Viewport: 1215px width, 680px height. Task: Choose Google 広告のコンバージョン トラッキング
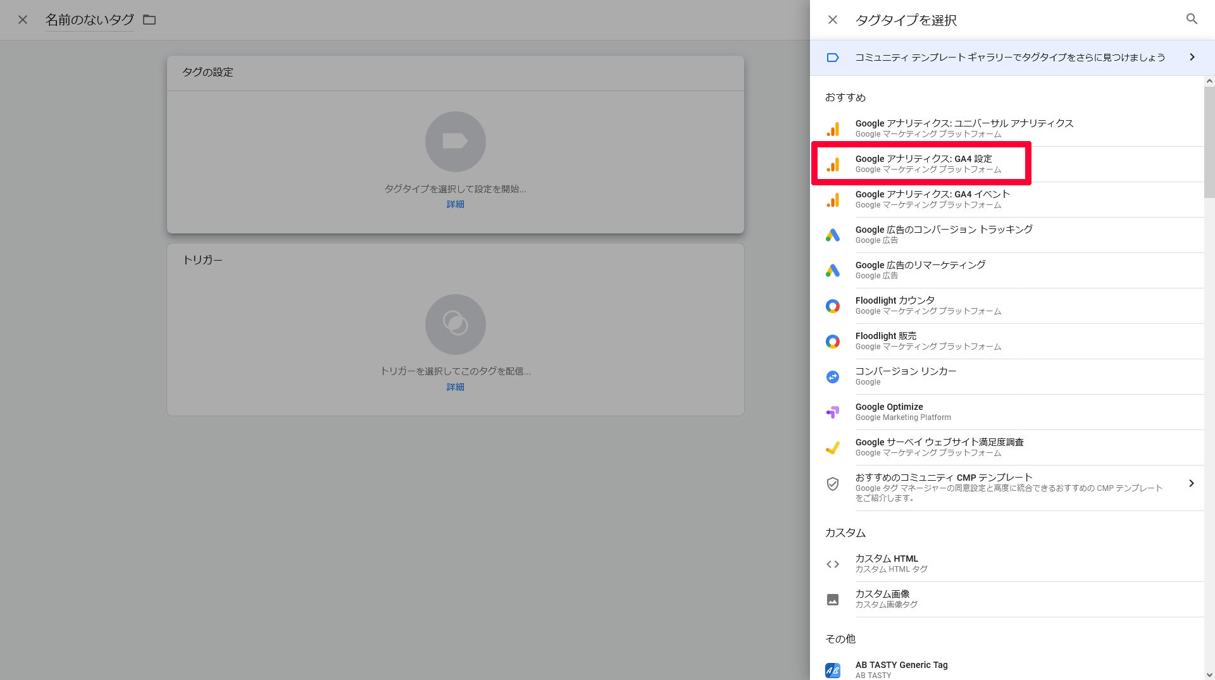[1007, 235]
